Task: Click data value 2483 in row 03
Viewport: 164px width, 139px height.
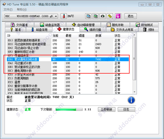Action: (98, 44)
